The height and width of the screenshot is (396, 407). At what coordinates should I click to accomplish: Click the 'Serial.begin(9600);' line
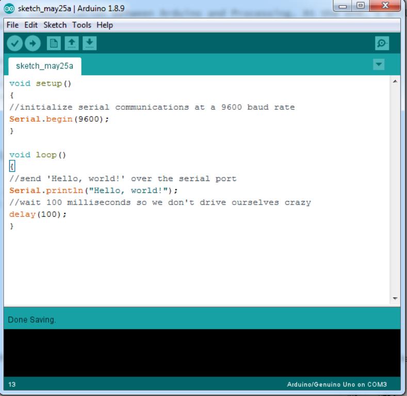coord(59,119)
